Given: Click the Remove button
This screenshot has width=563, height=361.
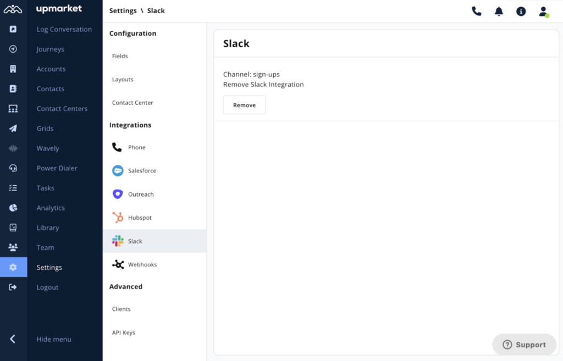Looking at the screenshot, I should [x=245, y=105].
